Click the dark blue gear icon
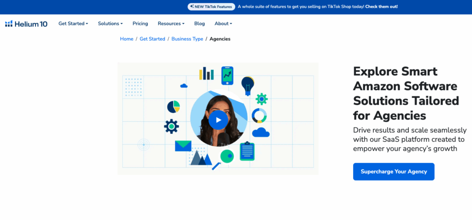The width and height of the screenshot is (472, 220). pyautogui.click(x=171, y=126)
